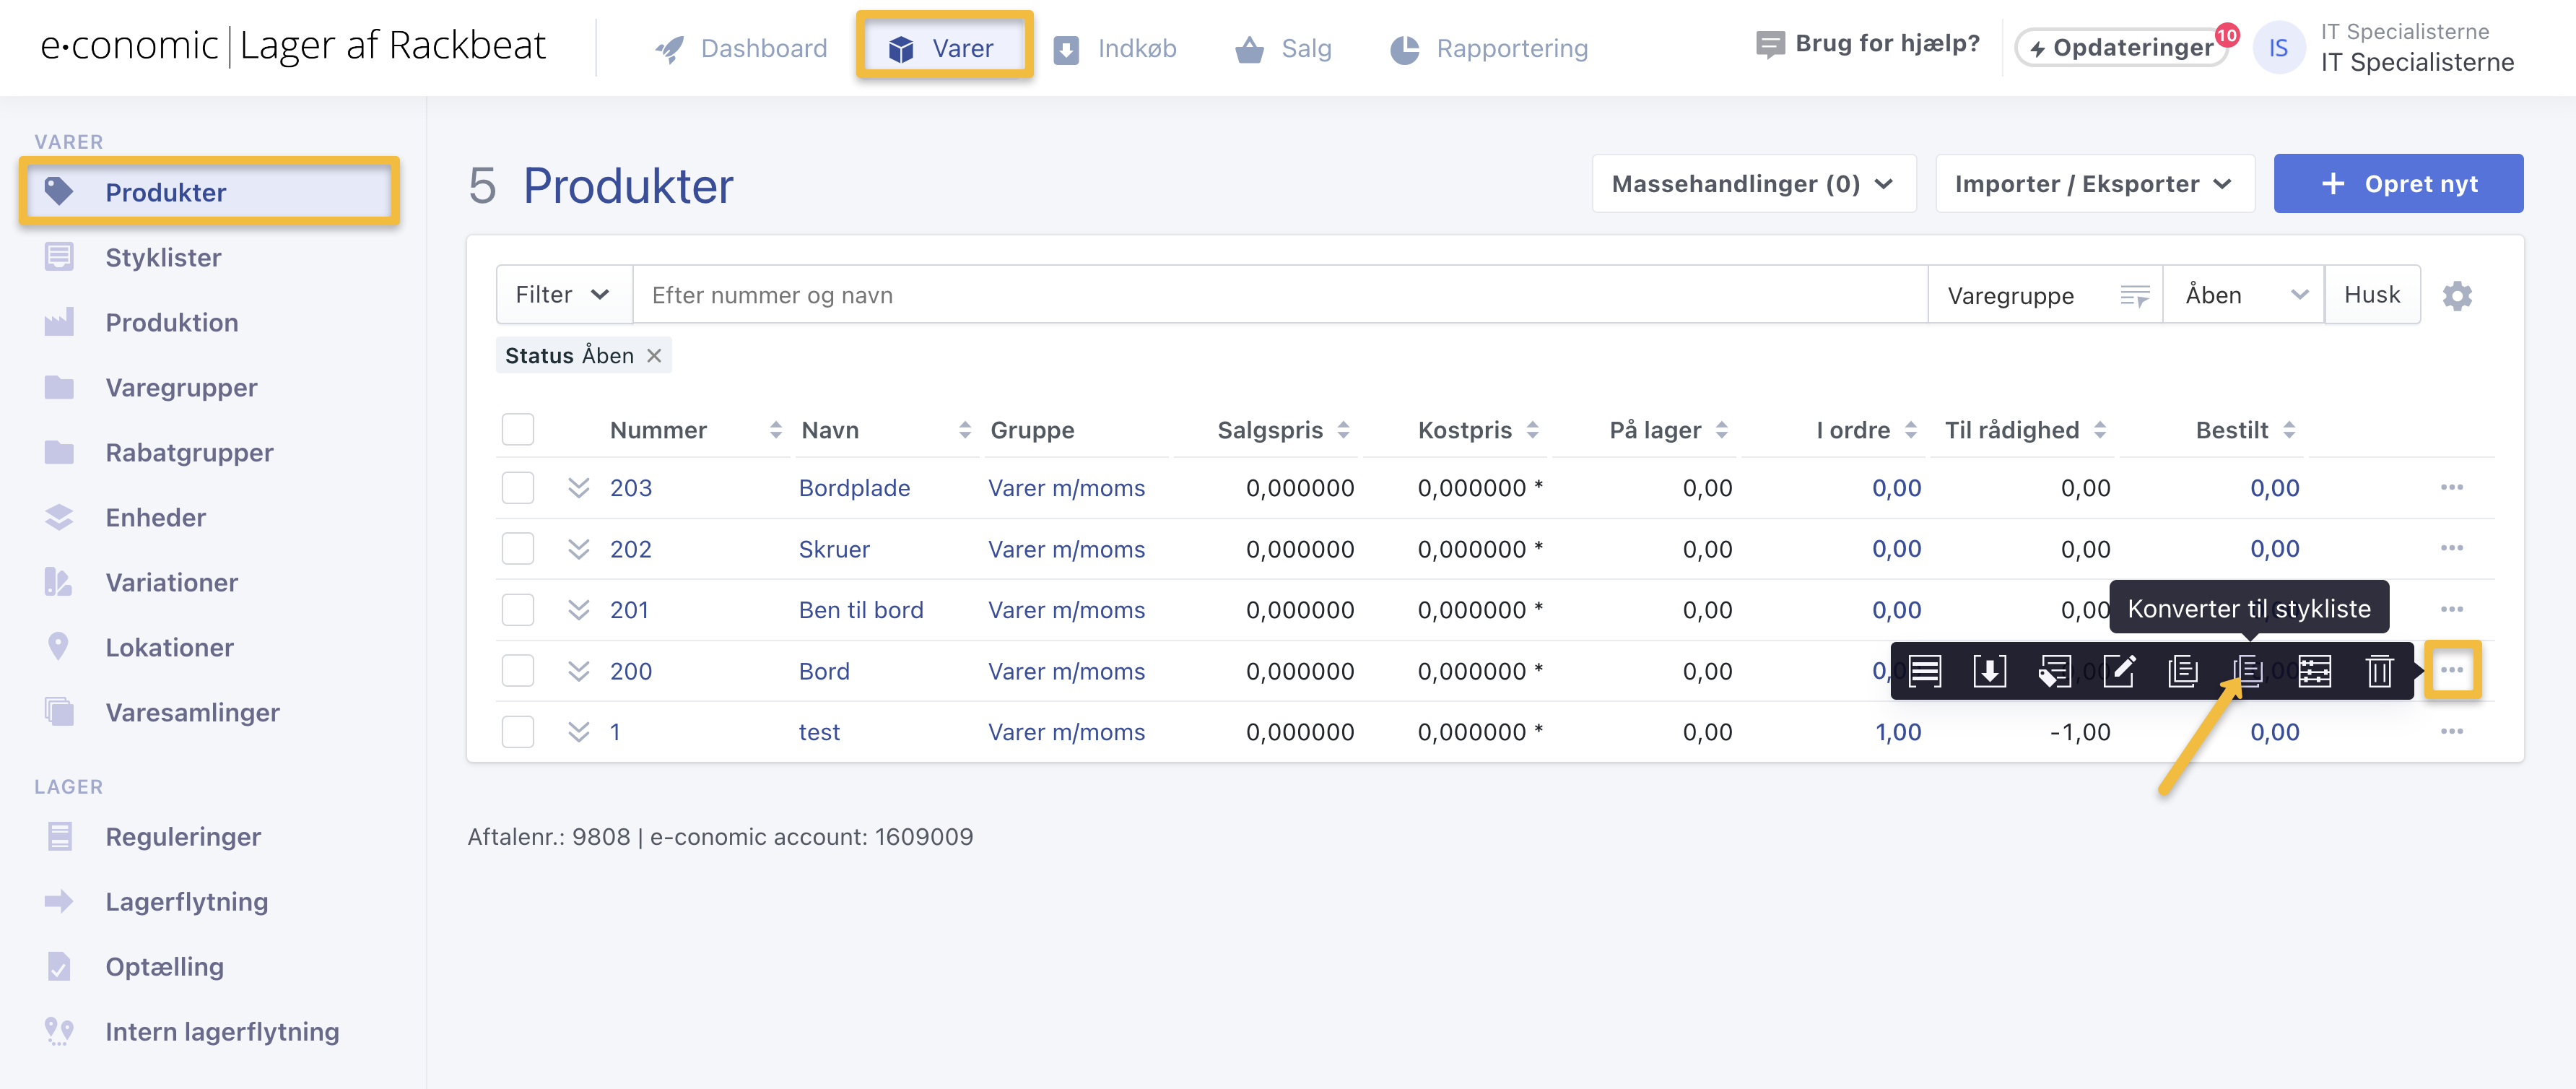Check the select-all checkbox in table header
The width and height of the screenshot is (2576, 1089).
click(517, 430)
